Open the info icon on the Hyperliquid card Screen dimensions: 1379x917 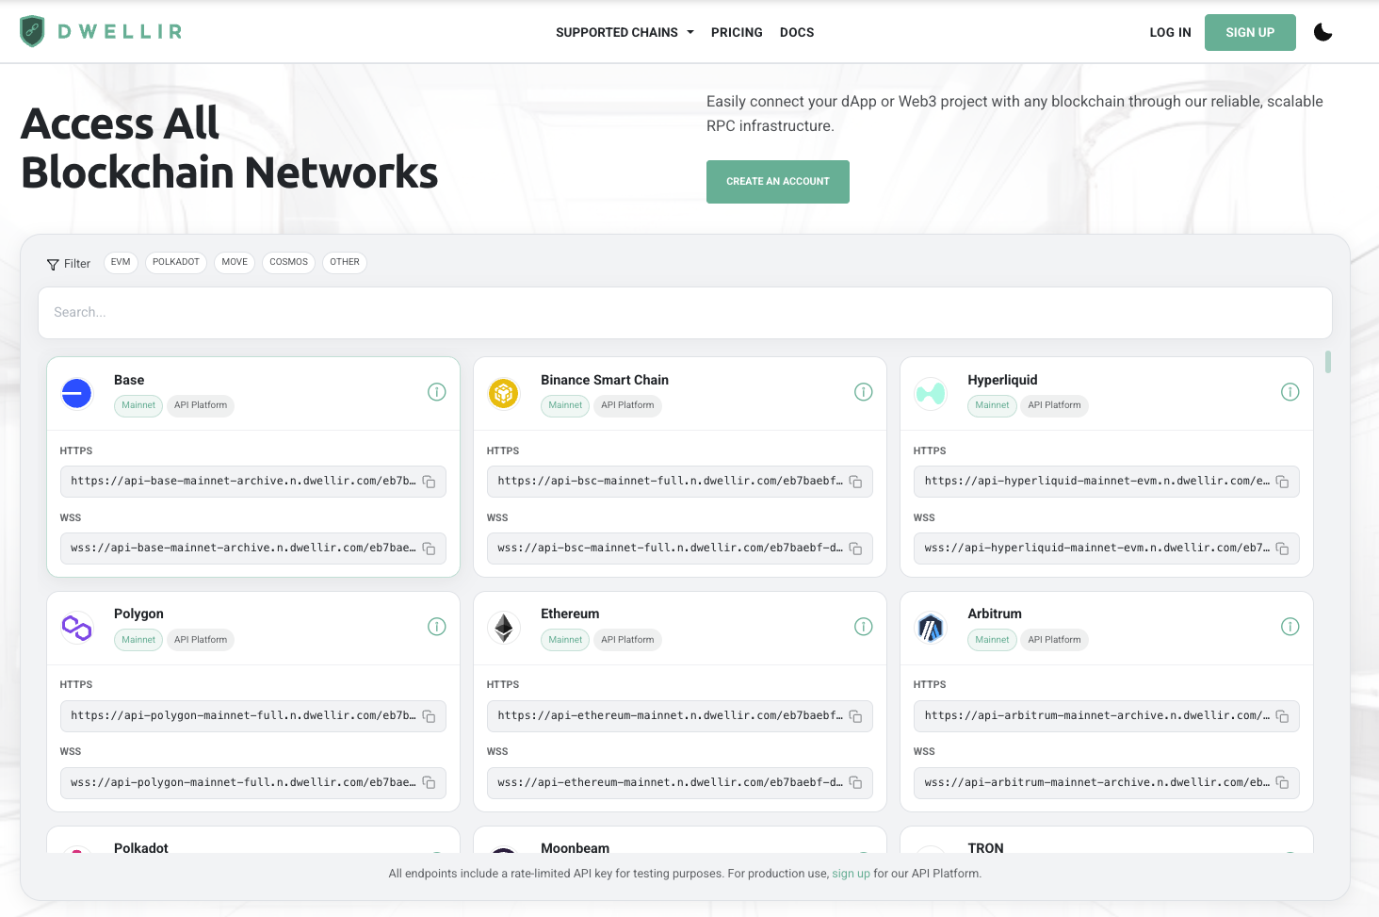pyautogui.click(x=1290, y=392)
